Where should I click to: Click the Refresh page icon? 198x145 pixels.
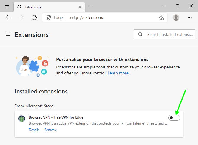click(x=34, y=17)
